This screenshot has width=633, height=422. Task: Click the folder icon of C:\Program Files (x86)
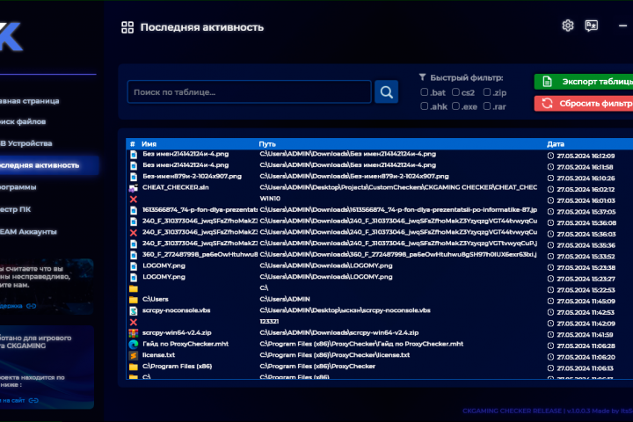coord(134,367)
